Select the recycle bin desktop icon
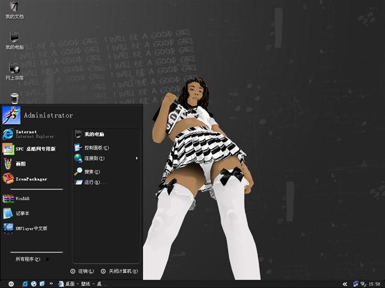 pos(14,98)
